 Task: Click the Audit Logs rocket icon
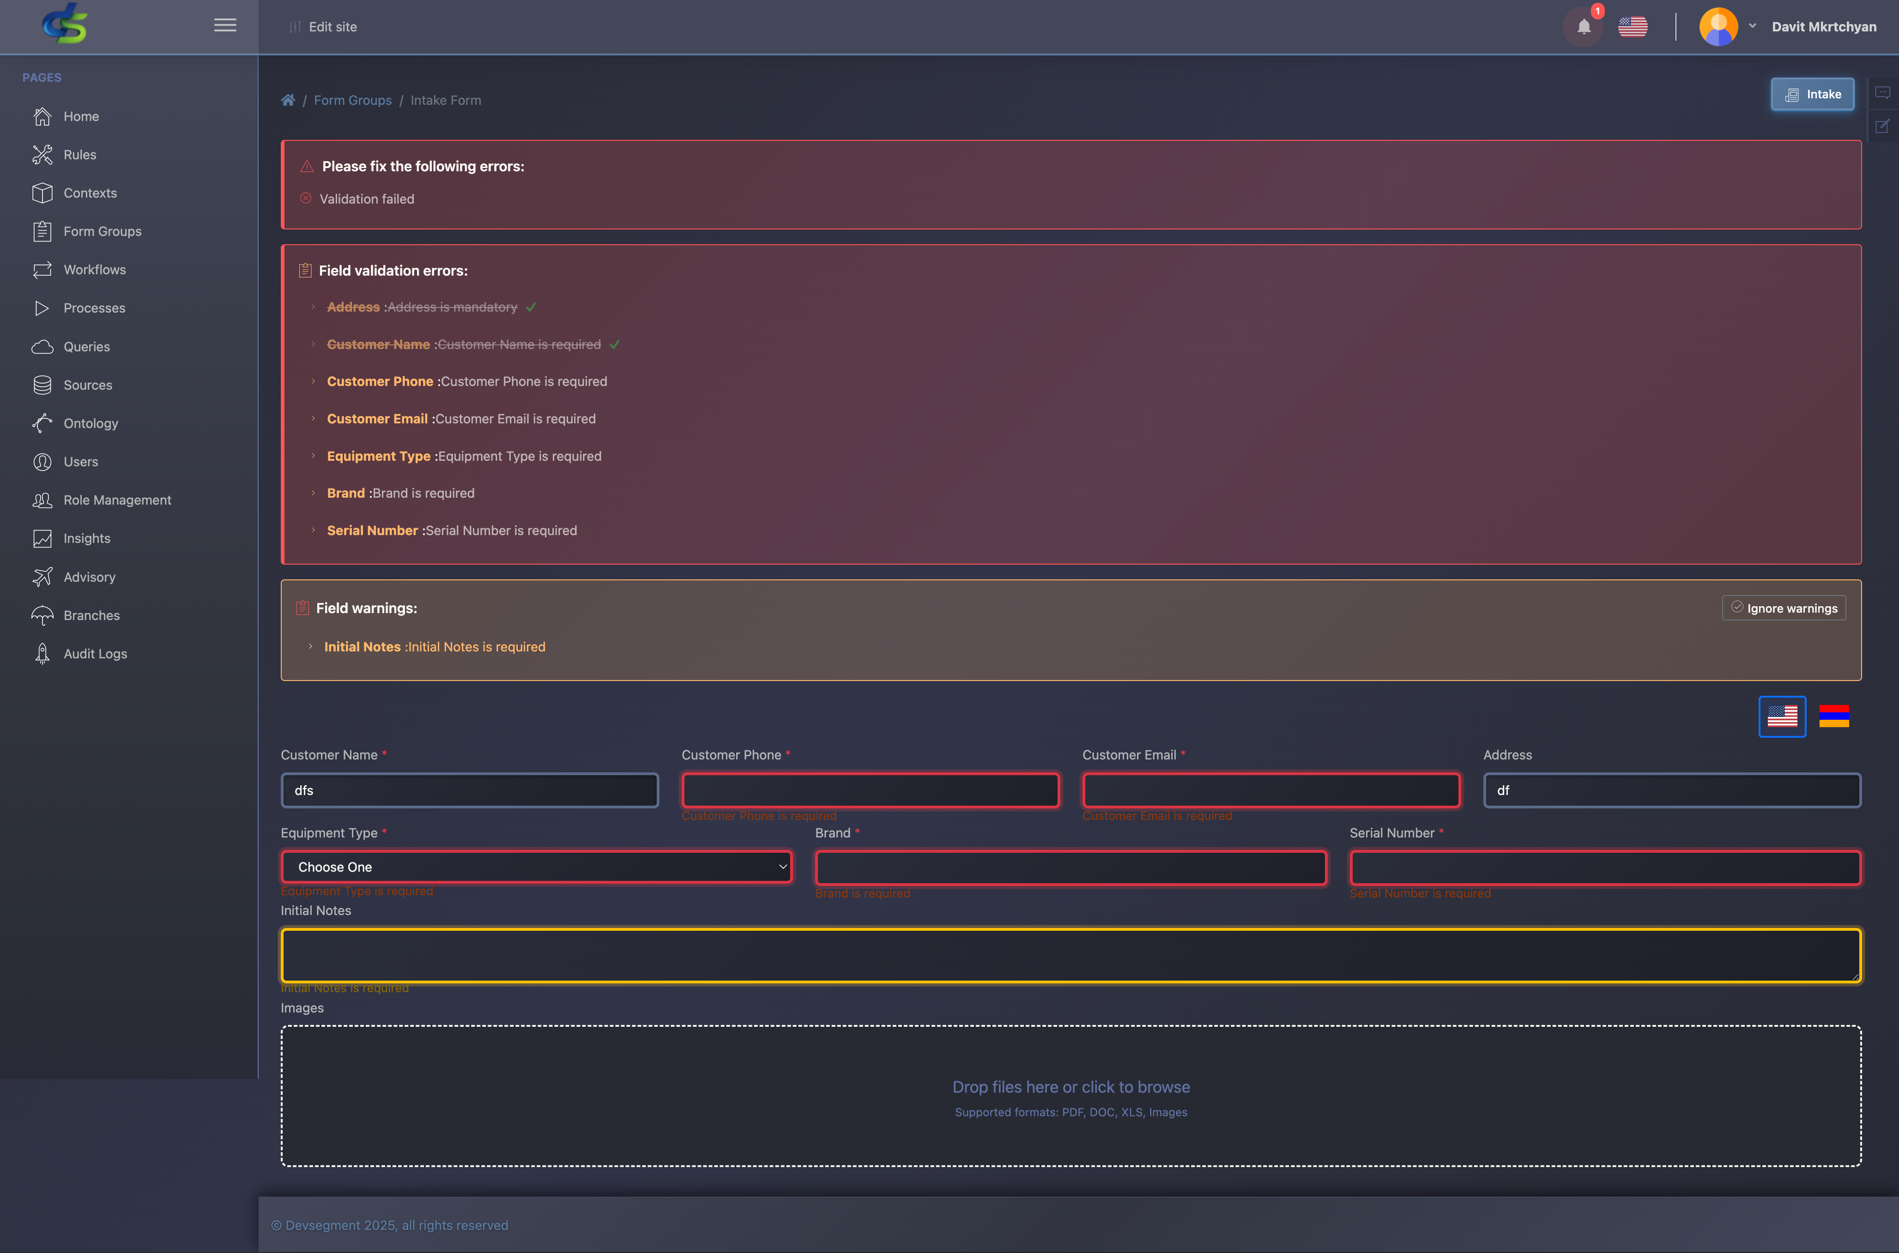pyautogui.click(x=42, y=654)
